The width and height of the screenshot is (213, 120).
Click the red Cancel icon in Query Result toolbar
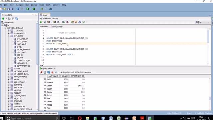[52, 72]
